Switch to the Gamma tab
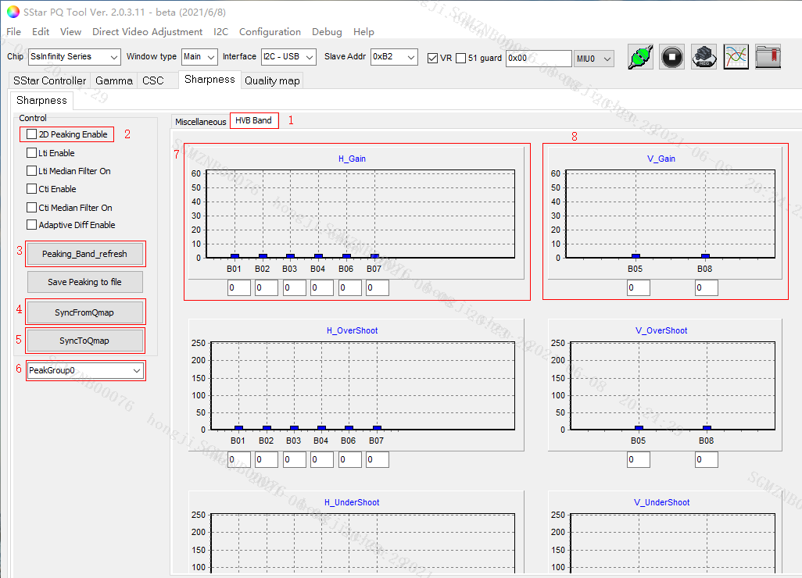The width and height of the screenshot is (802, 578). click(114, 80)
